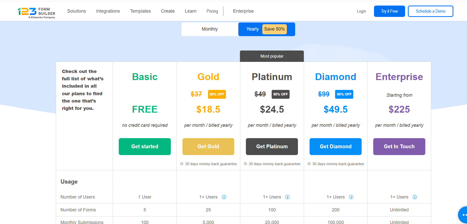
Task: Switch billing to Monthly
Action: click(209, 29)
